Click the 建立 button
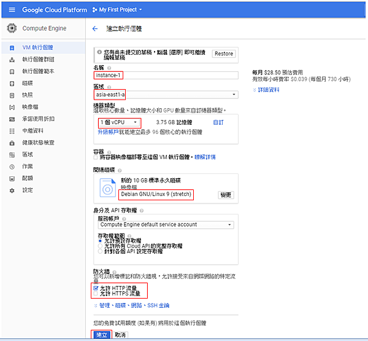This screenshot has height=341, width=368. (x=102, y=335)
